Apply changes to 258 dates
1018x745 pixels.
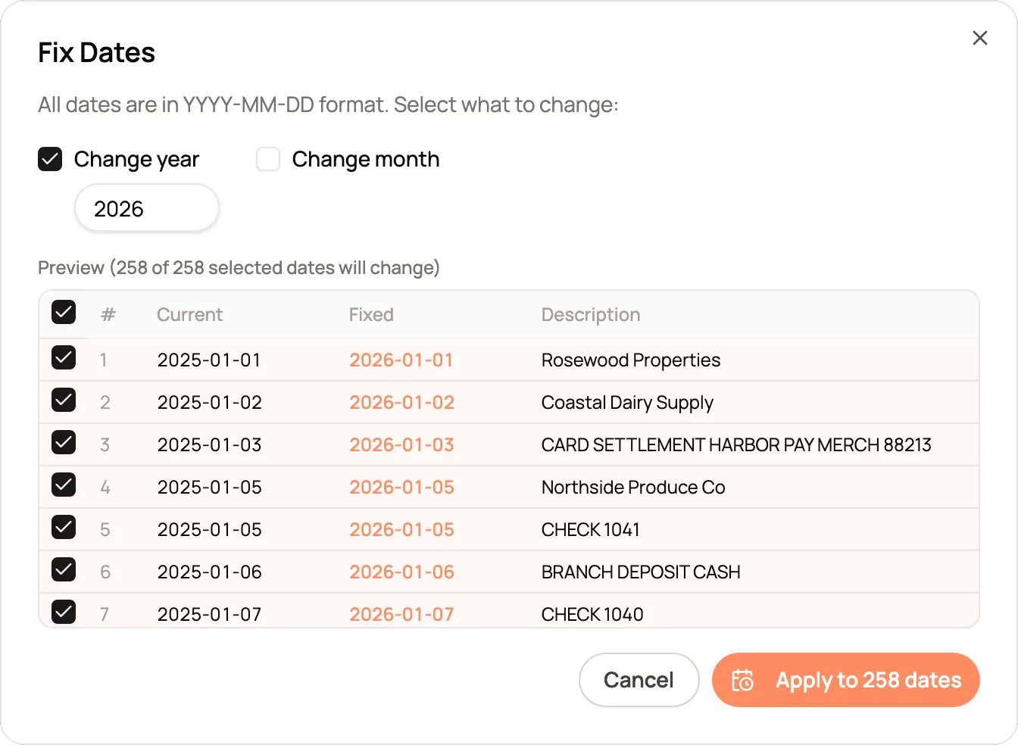[x=845, y=680]
